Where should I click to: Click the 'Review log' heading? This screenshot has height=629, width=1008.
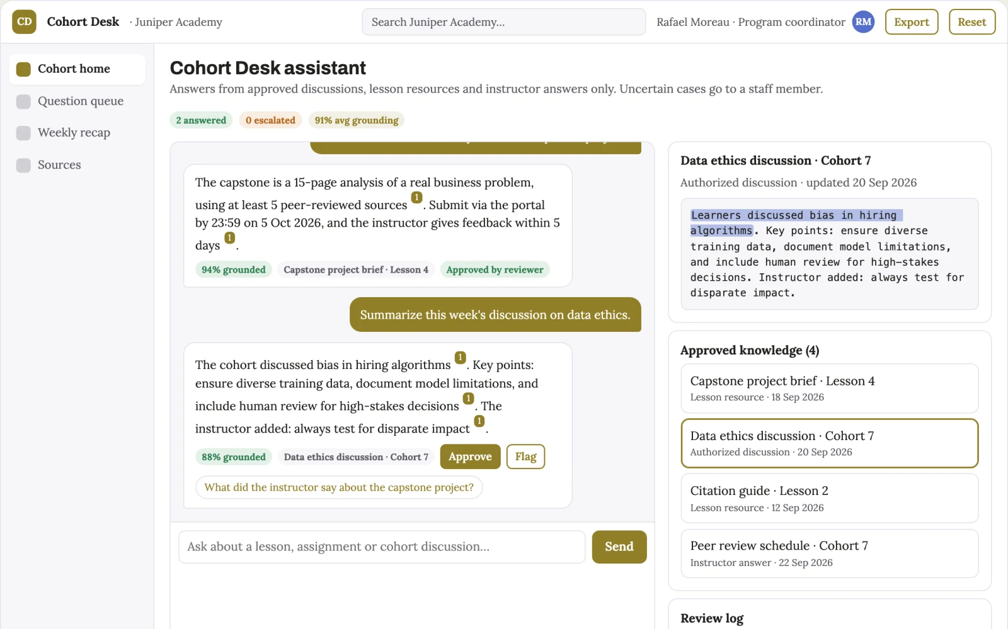click(x=712, y=619)
